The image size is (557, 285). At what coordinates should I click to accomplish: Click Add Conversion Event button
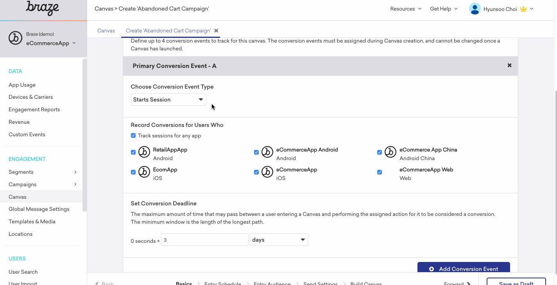point(464,268)
